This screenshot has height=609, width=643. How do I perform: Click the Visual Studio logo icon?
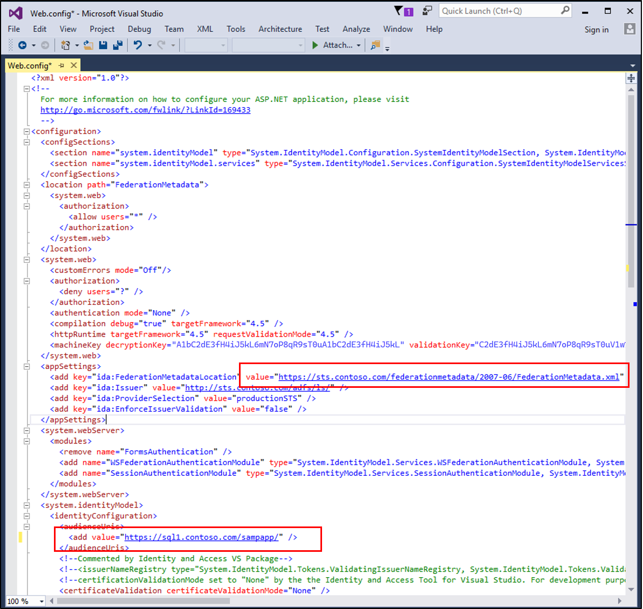pyautogui.click(x=16, y=13)
